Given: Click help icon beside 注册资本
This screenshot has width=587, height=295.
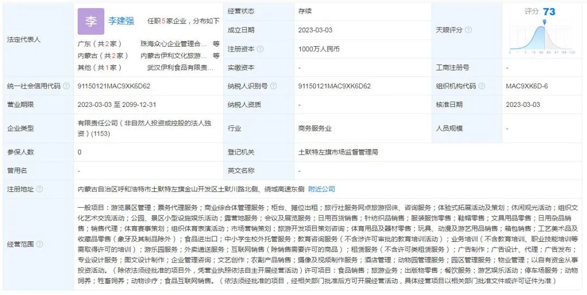Looking at the screenshot, I should coord(260,49).
